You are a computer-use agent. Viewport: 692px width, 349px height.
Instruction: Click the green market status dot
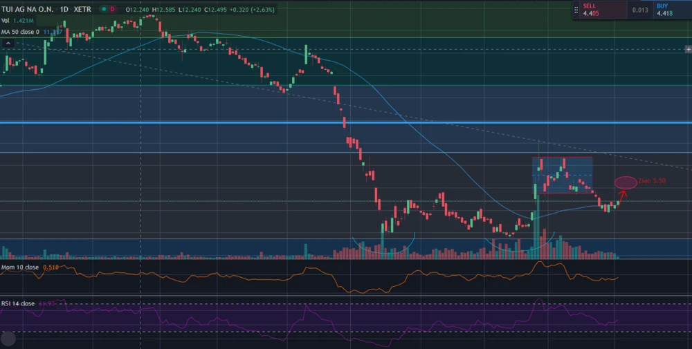click(102, 10)
